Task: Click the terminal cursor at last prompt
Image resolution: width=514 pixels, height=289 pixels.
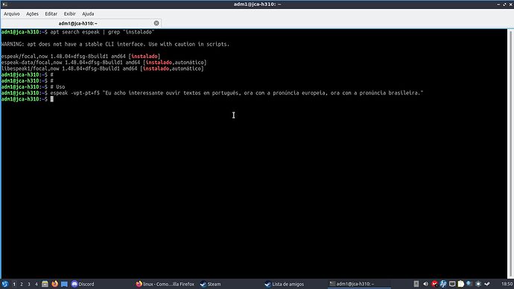Action: pos(52,99)
